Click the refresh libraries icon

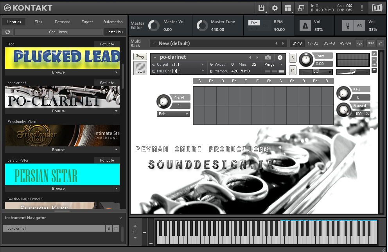[x=8, y=32]
